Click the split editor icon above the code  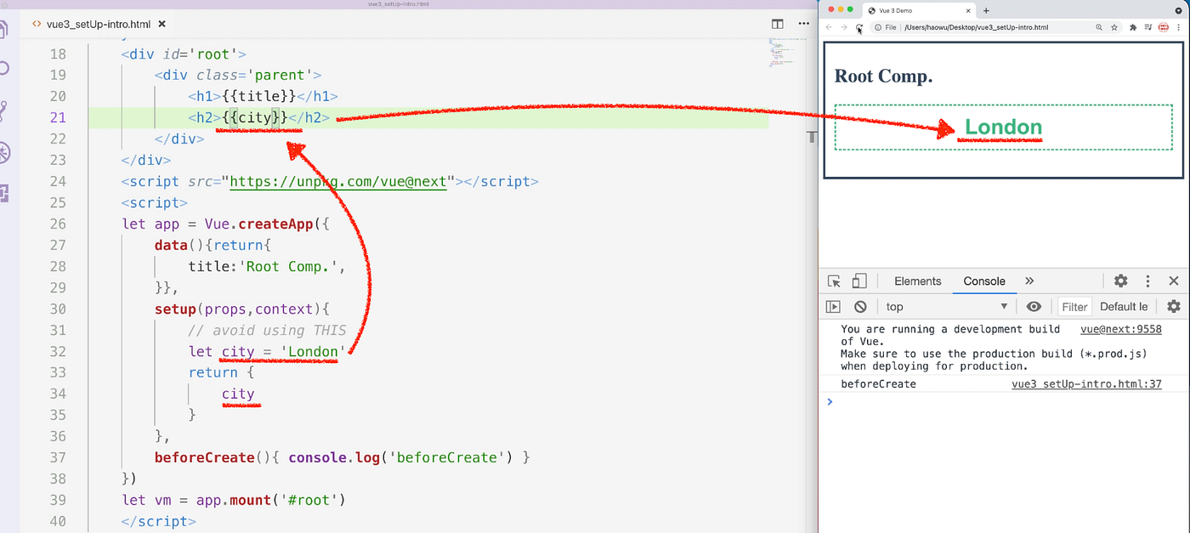click(x=777, y=24)
